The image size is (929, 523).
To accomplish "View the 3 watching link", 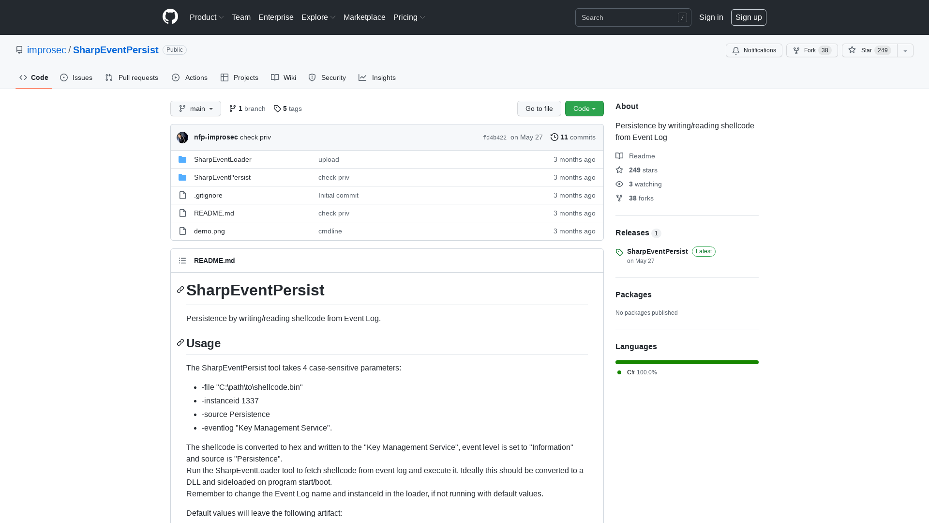I will [x=639, y=184].
